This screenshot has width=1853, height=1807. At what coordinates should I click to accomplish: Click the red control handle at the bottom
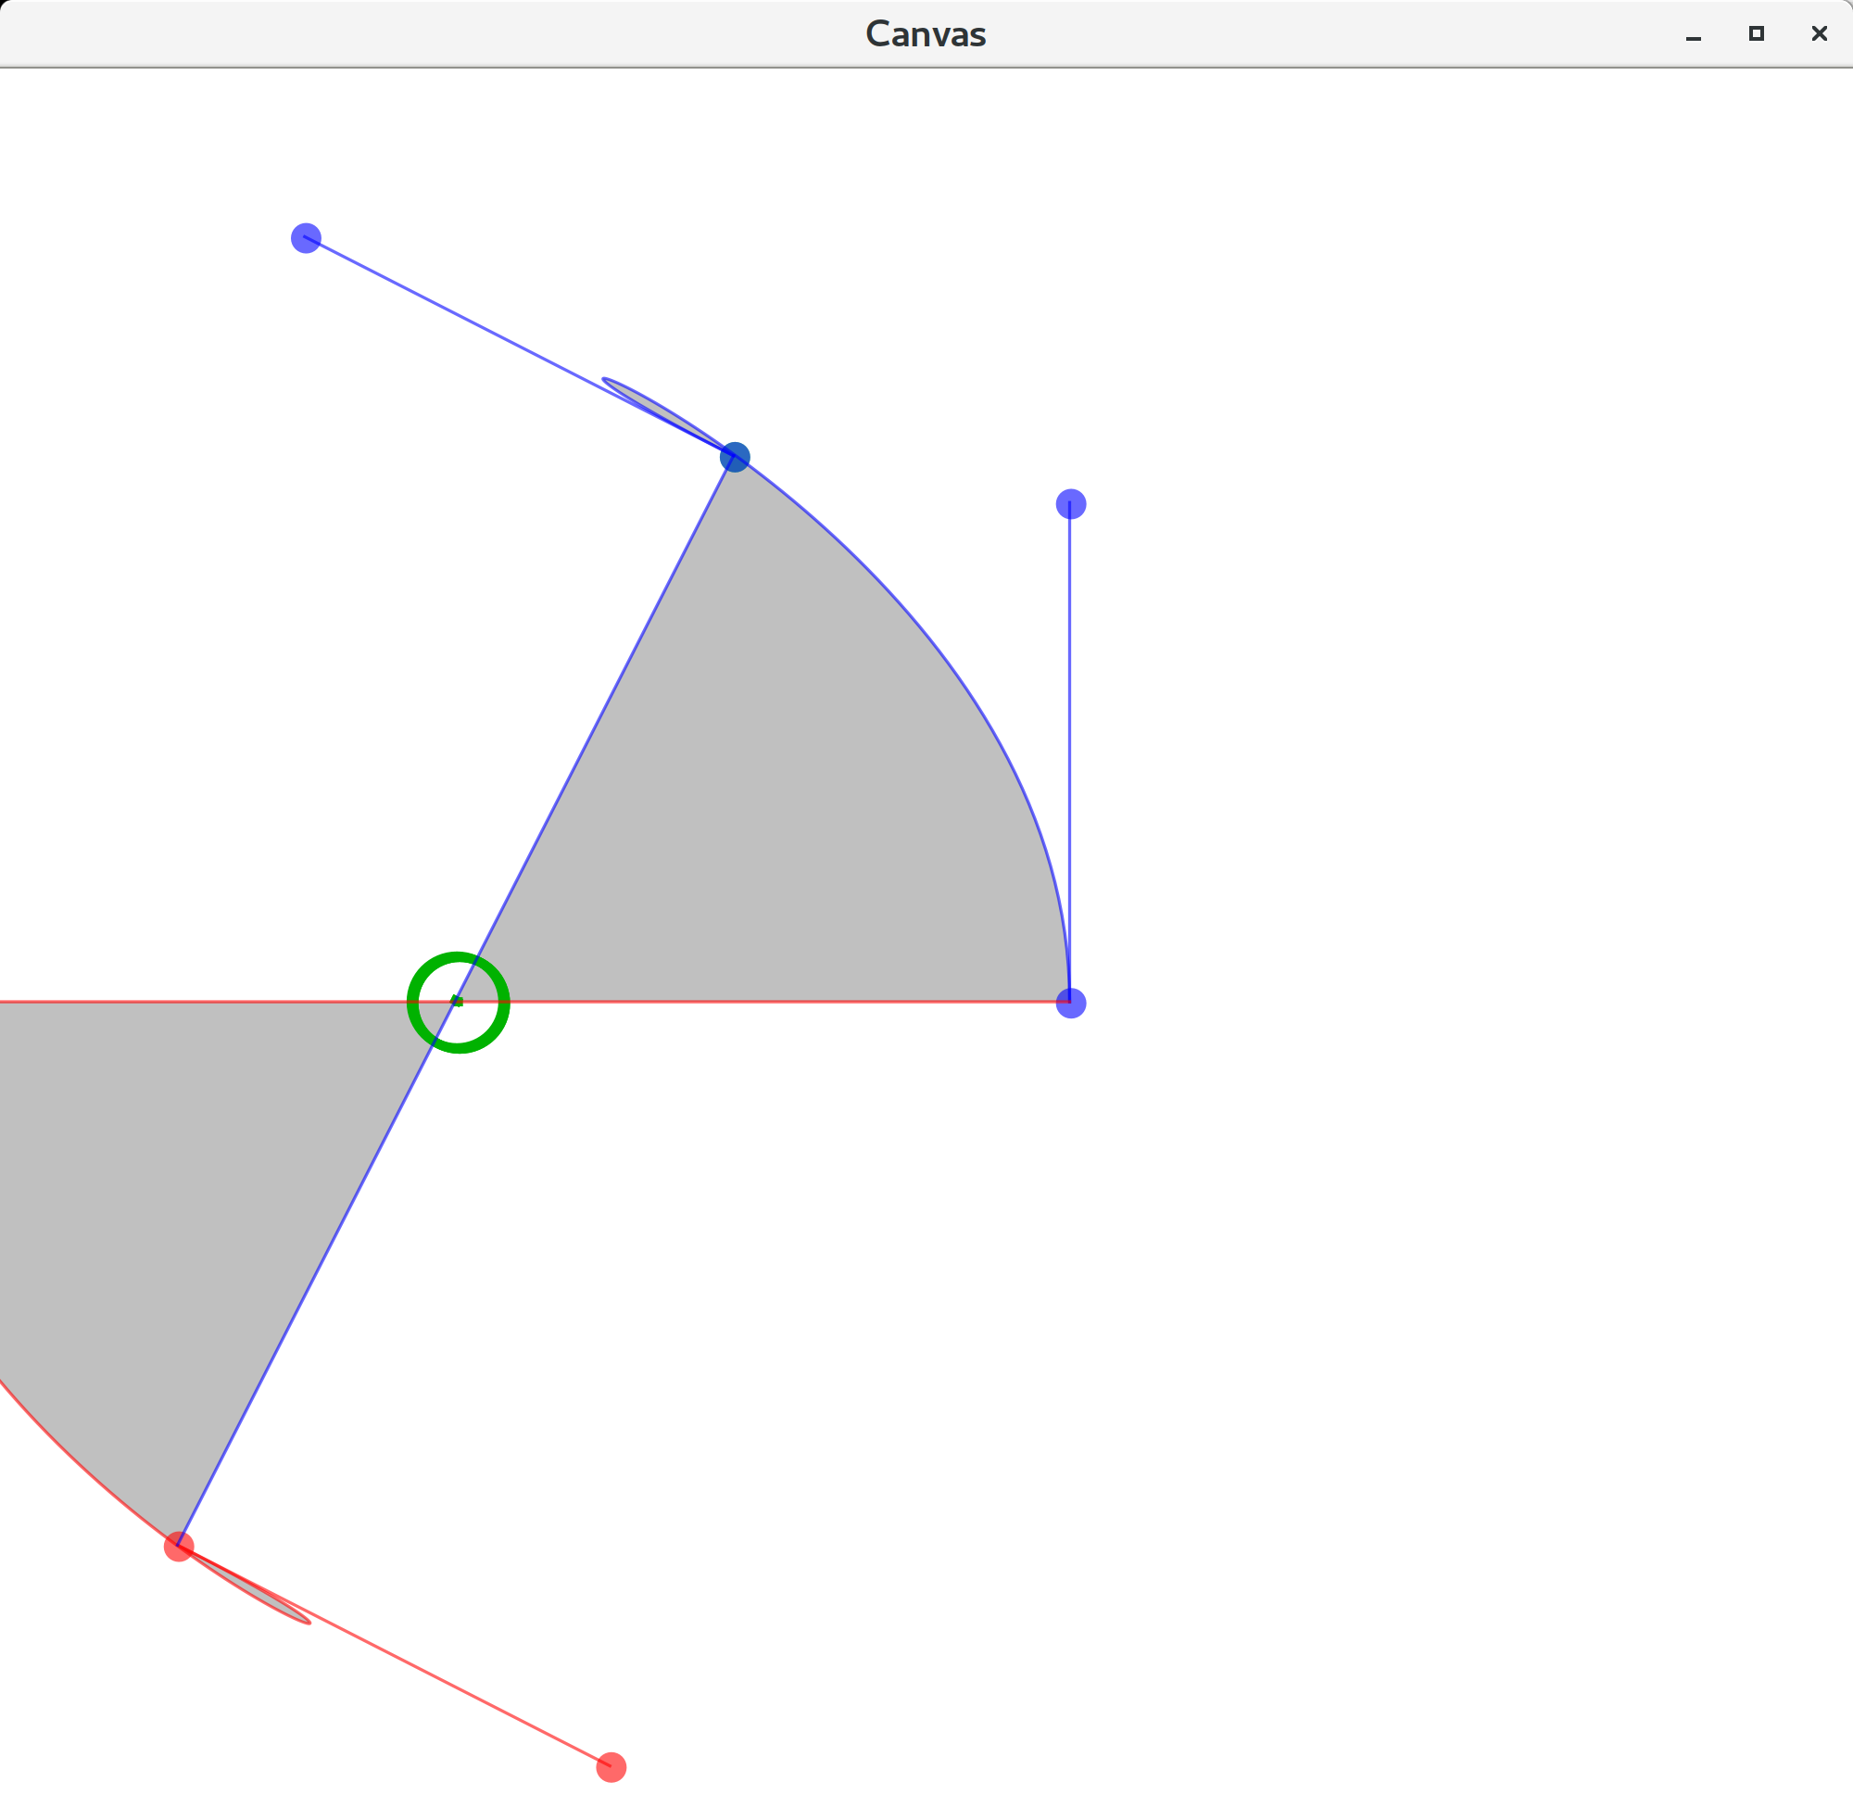tap(611, 1767)
